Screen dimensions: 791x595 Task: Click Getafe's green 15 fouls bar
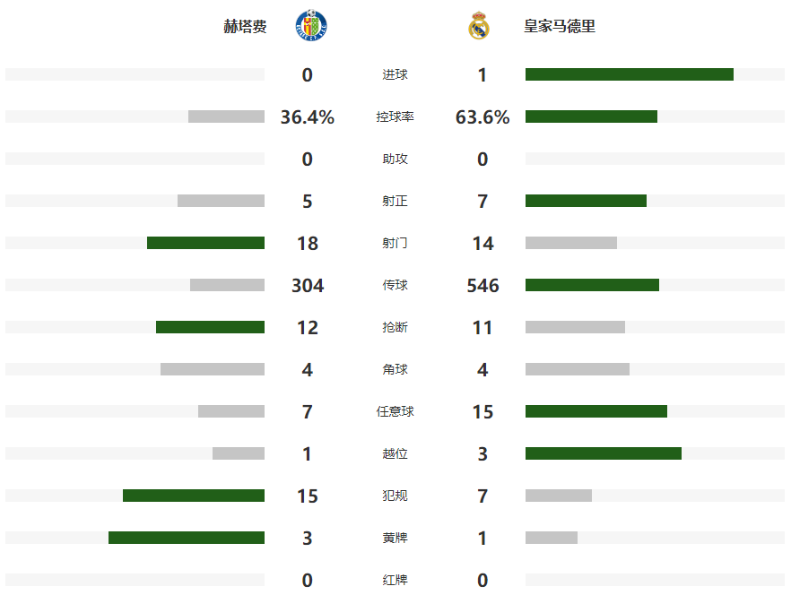(x=194, y=496)
